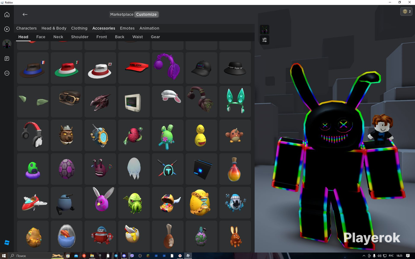Screen dimensions: 415x259
Task: Equip the retro computer monitor head
Action: point(134,102)
